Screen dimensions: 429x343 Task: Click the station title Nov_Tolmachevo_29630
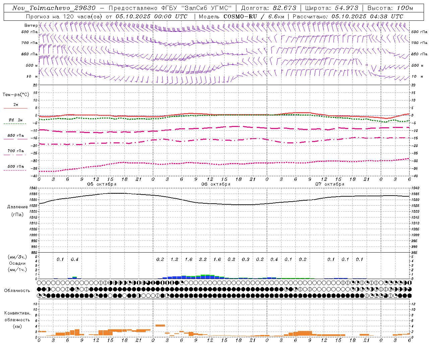coord(54,8)
